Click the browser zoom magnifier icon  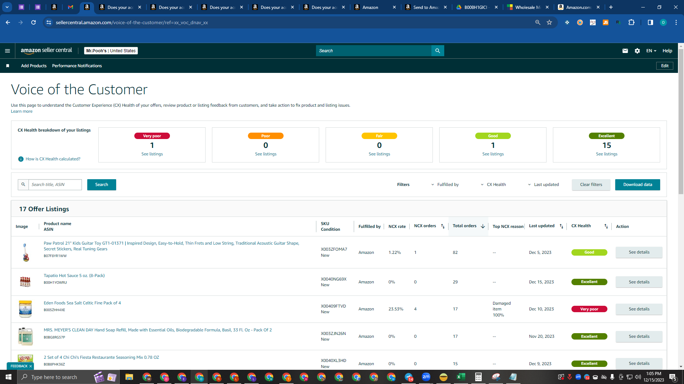pos(538,22)
